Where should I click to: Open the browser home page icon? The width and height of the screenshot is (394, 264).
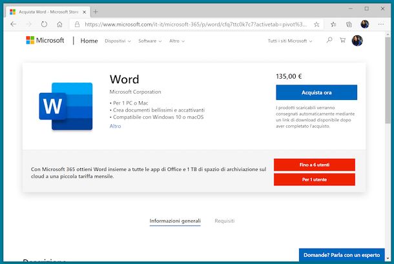[x=59, y=25]
